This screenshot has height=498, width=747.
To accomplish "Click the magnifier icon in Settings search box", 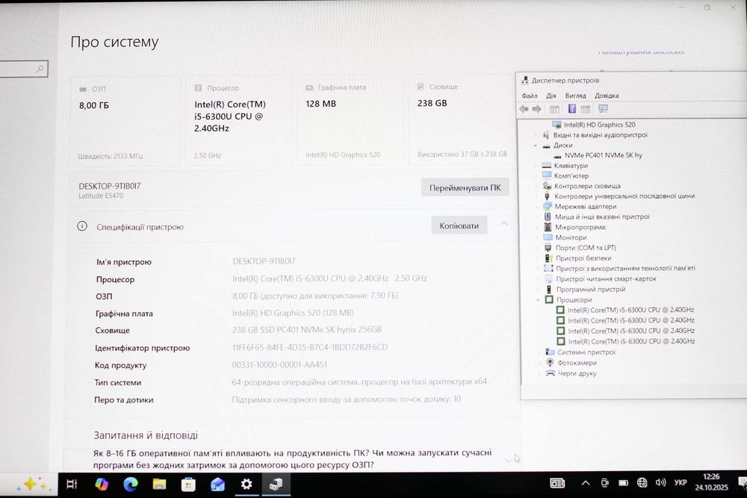I will (40, 69).
